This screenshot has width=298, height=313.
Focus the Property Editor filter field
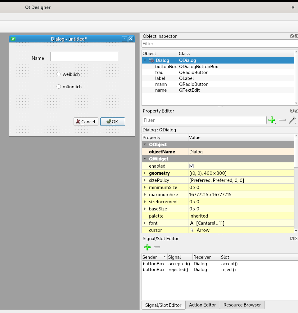[205, 120]
